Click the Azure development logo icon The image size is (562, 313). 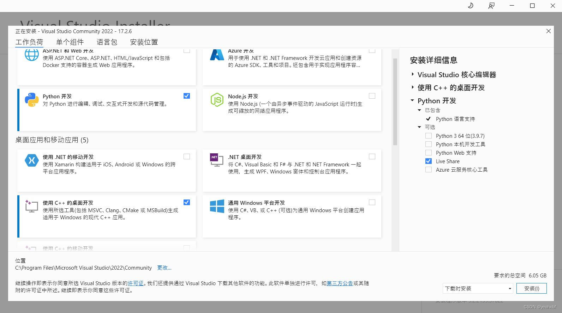pyautogui.click(x=217, y=55)
